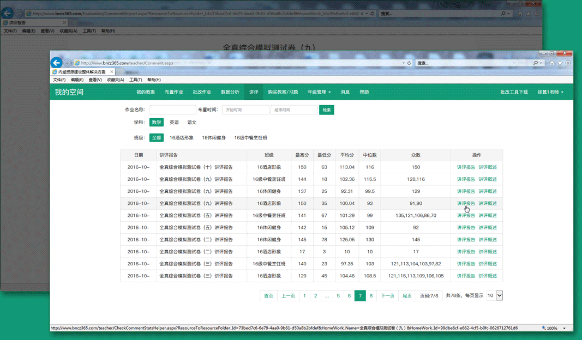
Task: Select 英语 subject filter
Action: click(174, 123)
